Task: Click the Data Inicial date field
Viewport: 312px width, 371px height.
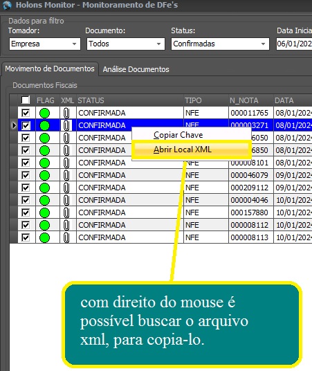Action: 294,44
